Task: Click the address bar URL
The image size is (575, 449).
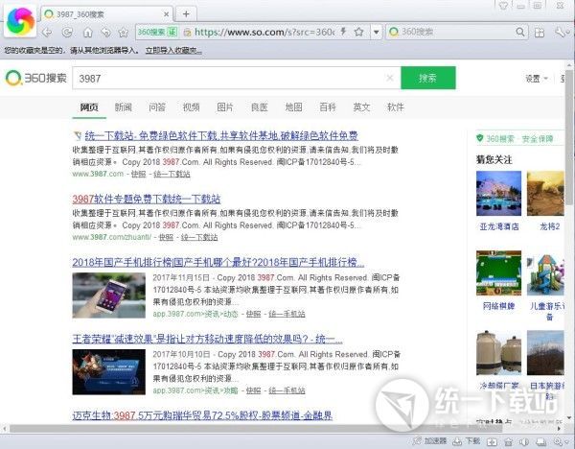Action: point(264,32)
